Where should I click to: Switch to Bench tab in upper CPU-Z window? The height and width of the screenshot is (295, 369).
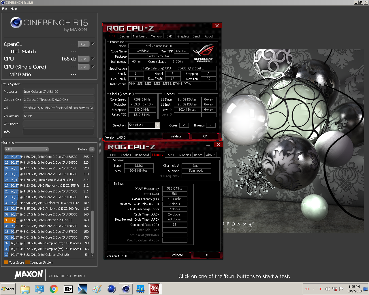197,36
